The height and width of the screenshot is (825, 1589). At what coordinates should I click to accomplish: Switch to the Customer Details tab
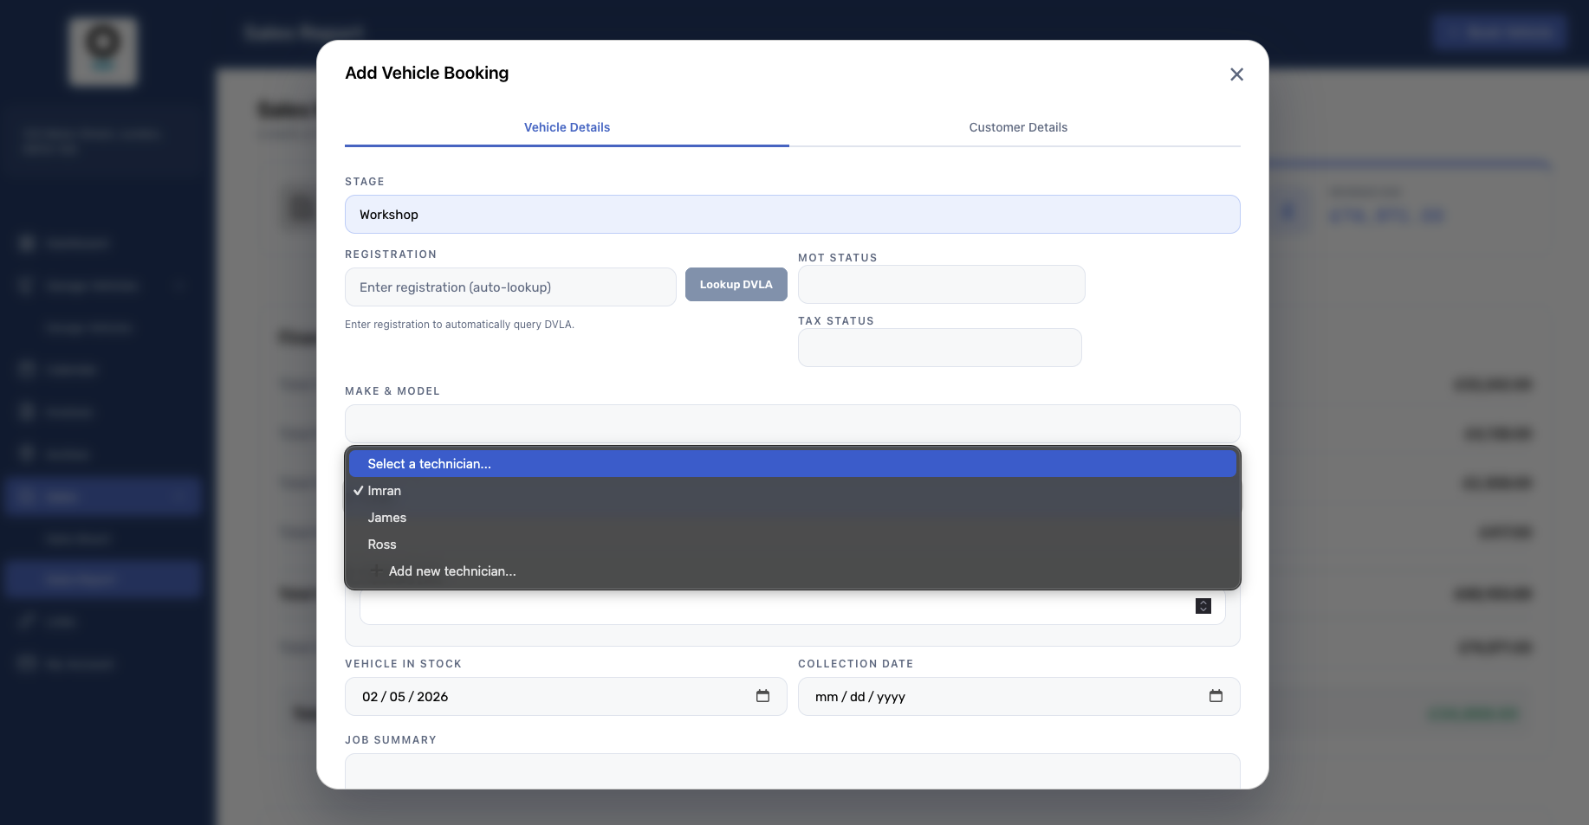tap(1018, 127)
